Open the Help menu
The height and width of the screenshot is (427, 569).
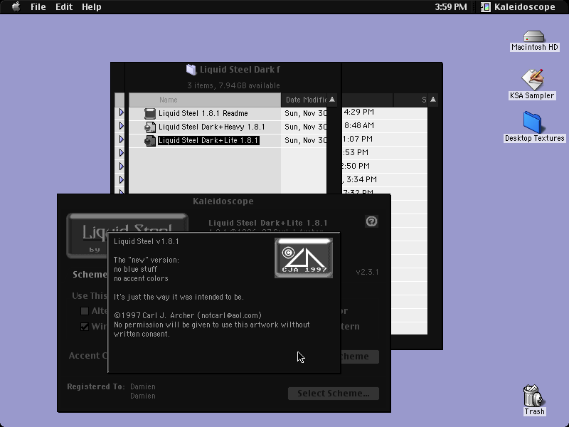point(92,7)
